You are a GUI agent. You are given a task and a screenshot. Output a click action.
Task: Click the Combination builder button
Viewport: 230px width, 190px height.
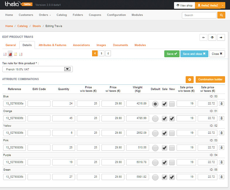210,79
